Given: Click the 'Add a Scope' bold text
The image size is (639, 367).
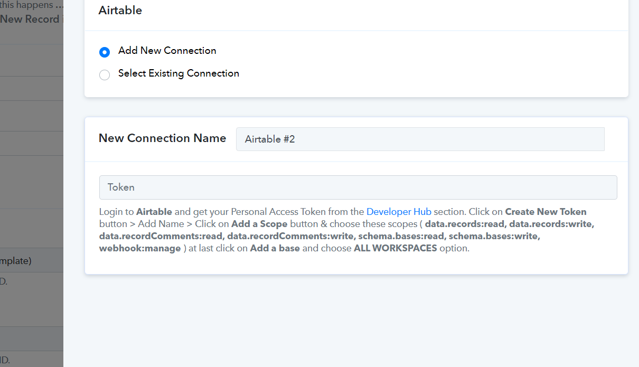Looking at the screenshot, I should [259, 224].
